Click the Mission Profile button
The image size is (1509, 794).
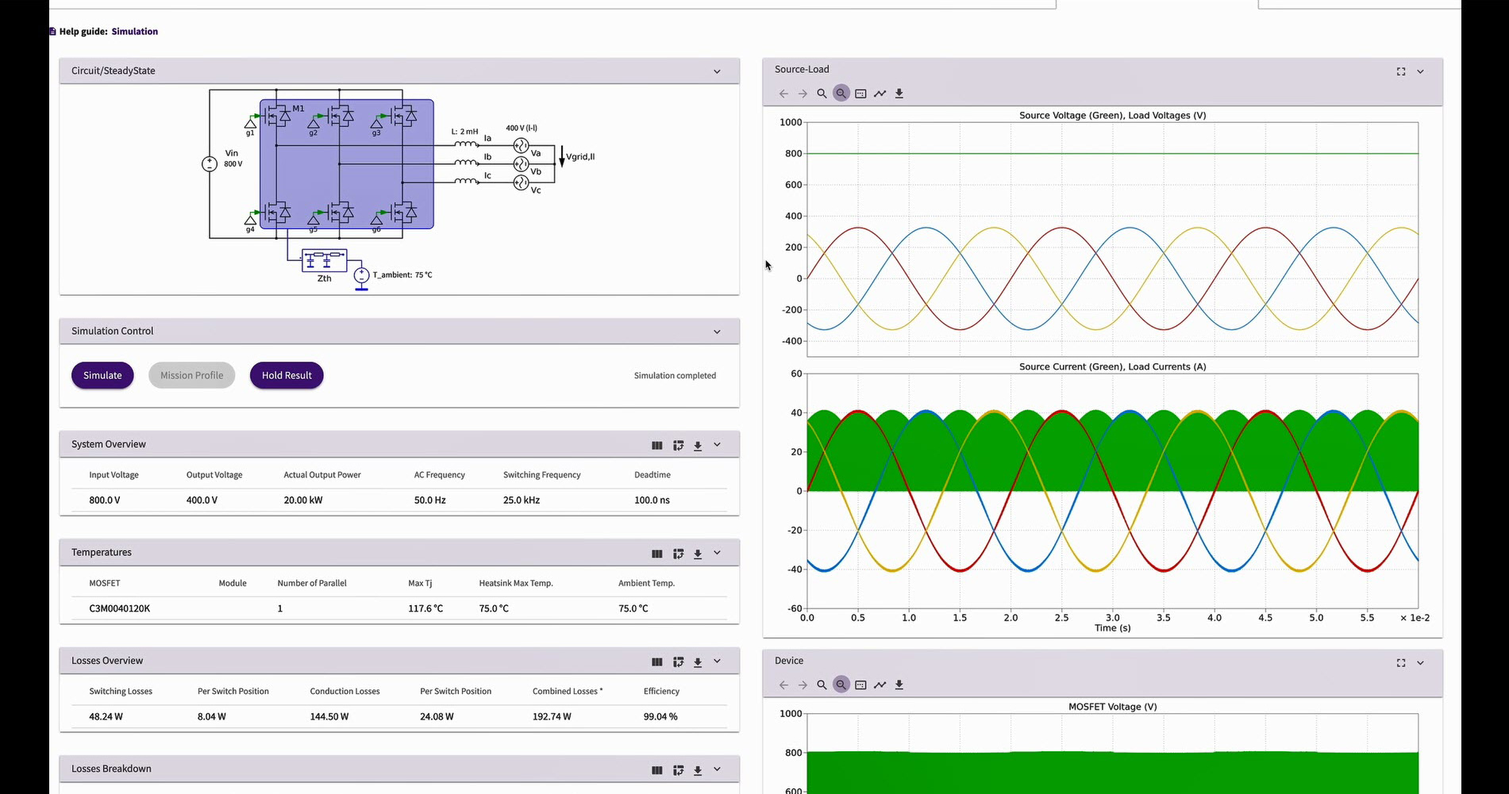click(x=191, y=375)
